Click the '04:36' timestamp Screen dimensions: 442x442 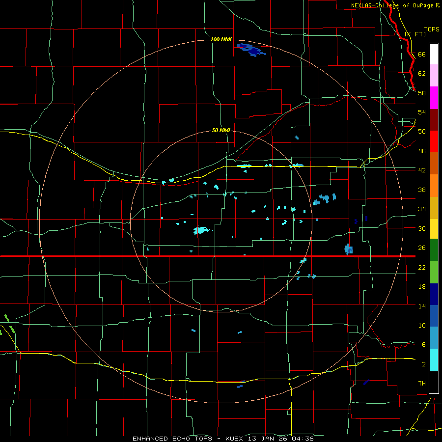(302, 439)
